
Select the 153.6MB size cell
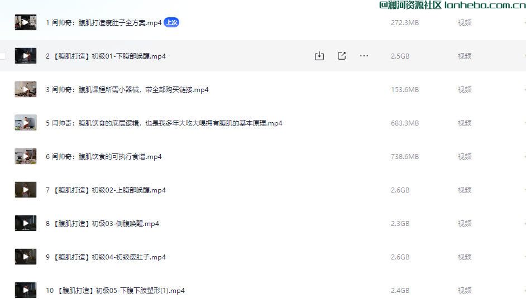coord(405,90)
